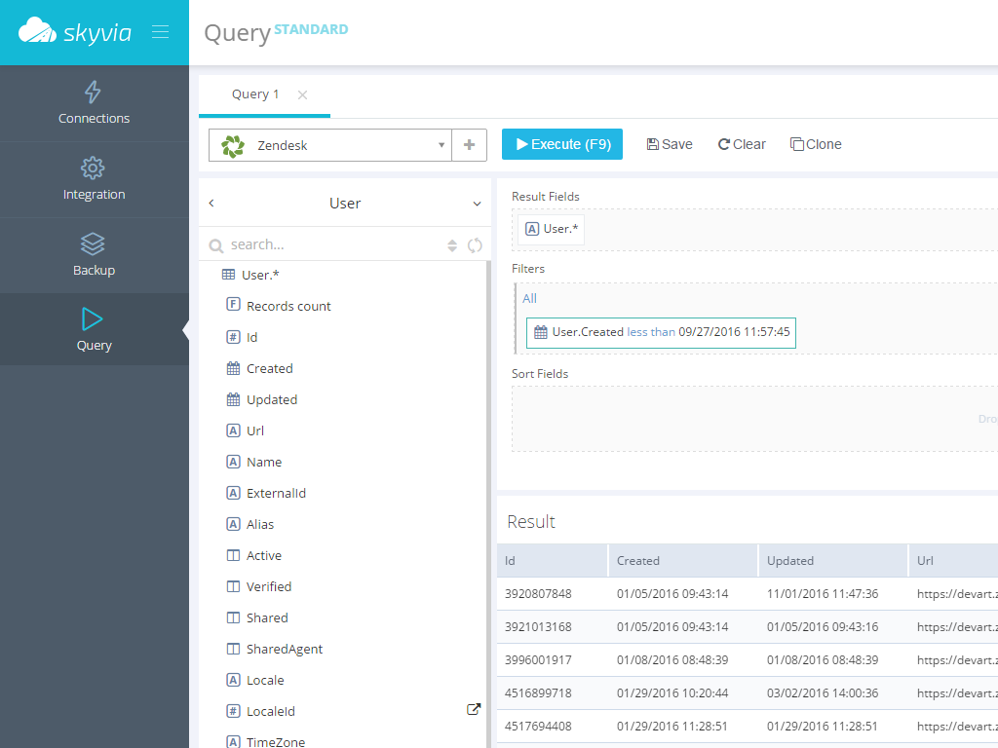This screenshot has width=998, height=748.
Task: Open the Backup section
Action: click(94, 255)
